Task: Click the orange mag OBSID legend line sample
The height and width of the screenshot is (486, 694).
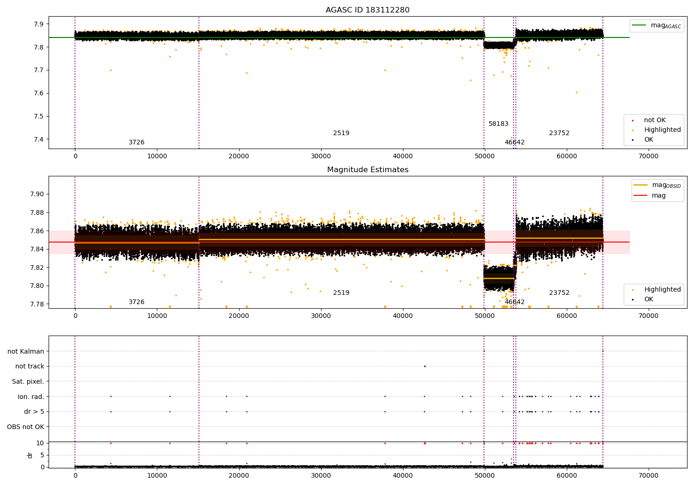Action: [x=640, y=185]
